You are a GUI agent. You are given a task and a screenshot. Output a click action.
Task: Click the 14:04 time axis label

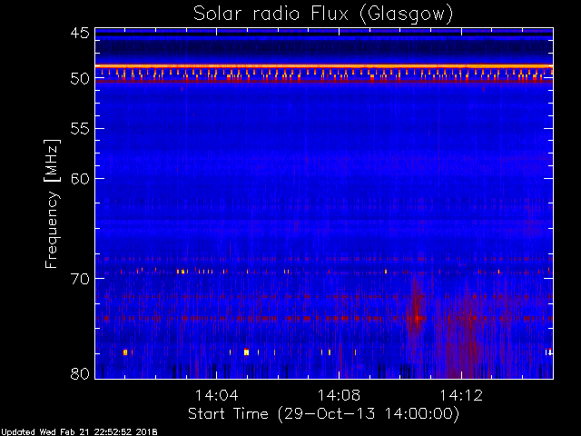tap(216, 396)
